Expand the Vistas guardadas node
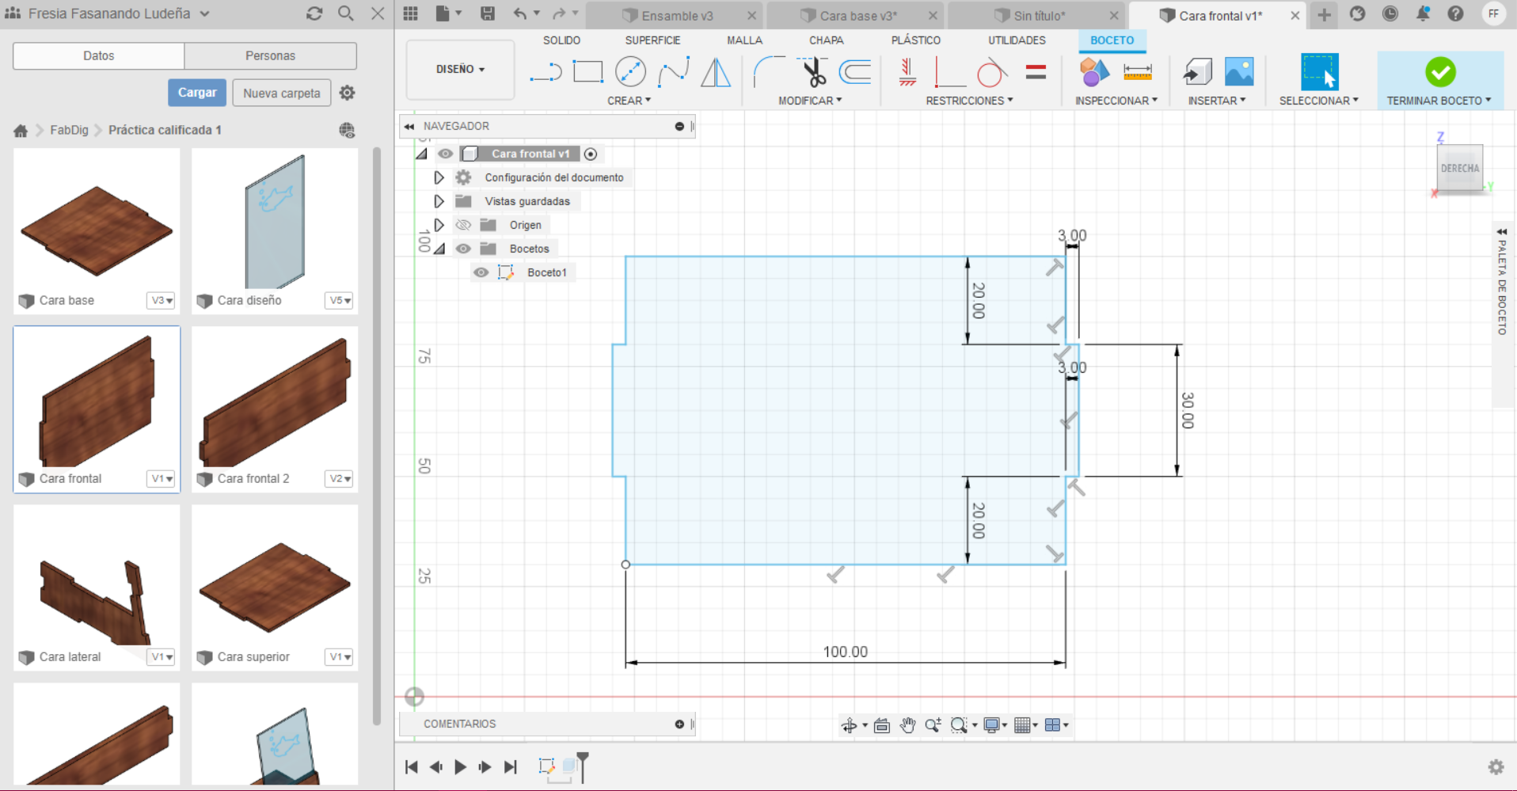 (439, 201)
